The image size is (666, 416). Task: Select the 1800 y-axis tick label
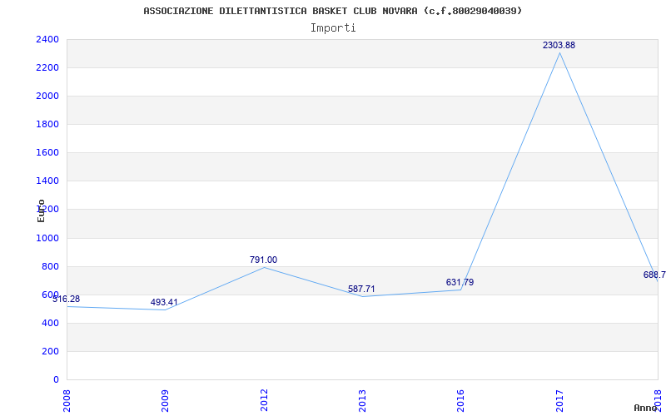pos(47,124)
